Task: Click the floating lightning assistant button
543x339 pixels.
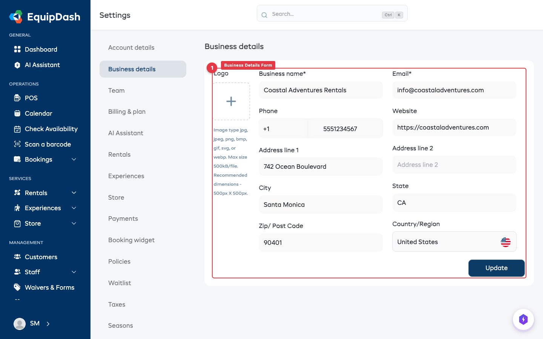Action: (x=523, y=319)
